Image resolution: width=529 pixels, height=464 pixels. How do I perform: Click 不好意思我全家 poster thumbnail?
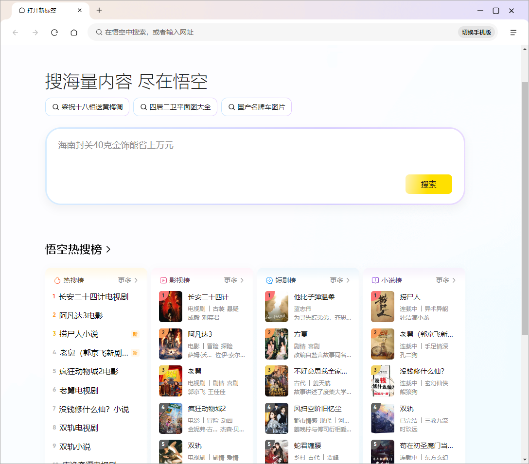pos(277,381)
